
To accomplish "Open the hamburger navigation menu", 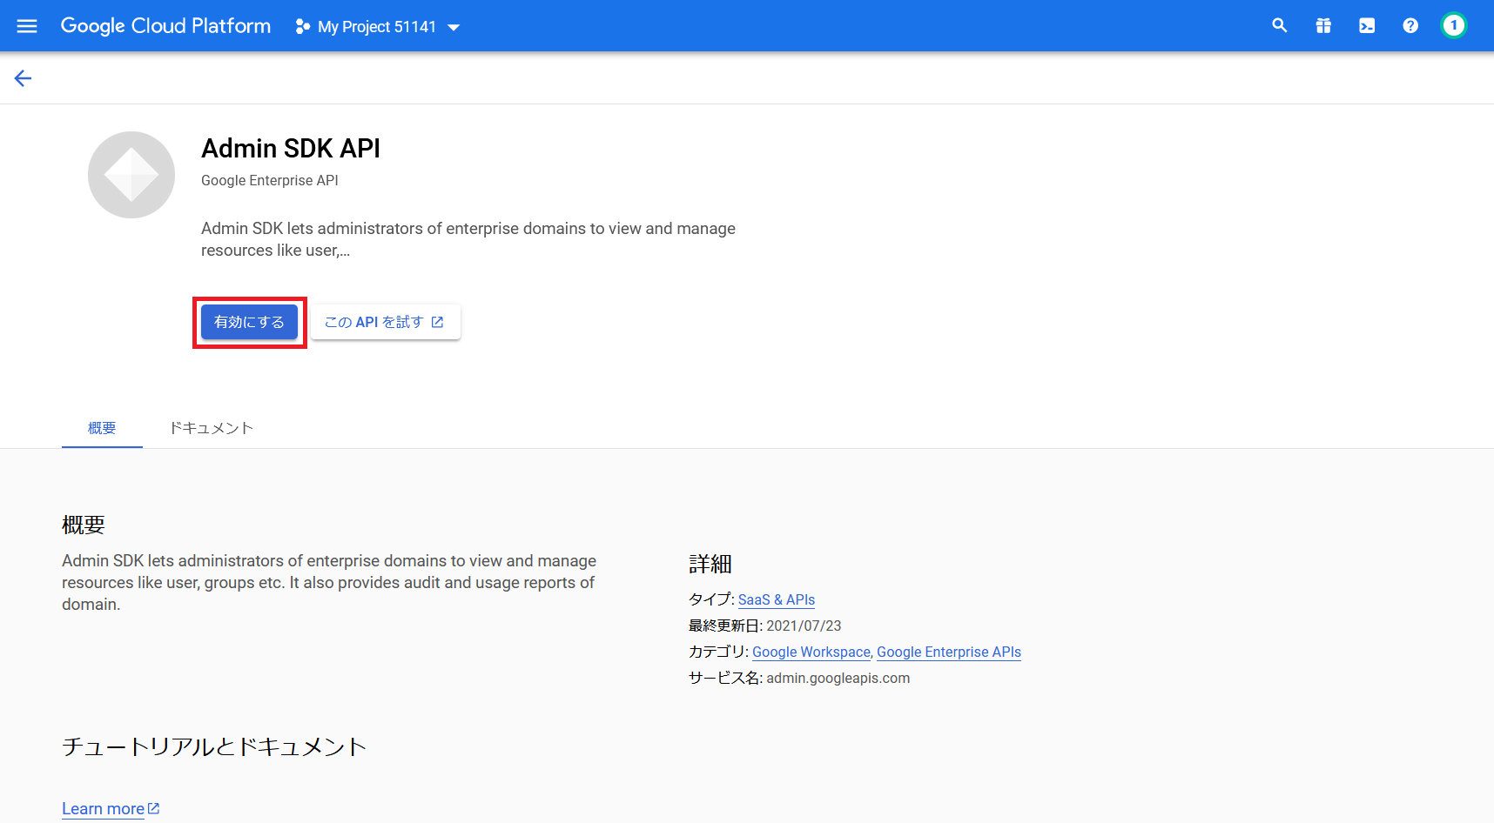I will (x=27, y=26).
